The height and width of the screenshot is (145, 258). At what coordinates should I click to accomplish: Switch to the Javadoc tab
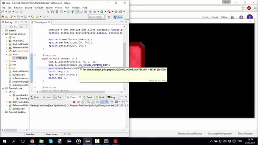[x=48, y=97]
